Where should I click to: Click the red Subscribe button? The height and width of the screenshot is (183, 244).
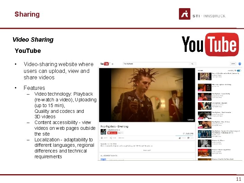click(x=112, y=133)
